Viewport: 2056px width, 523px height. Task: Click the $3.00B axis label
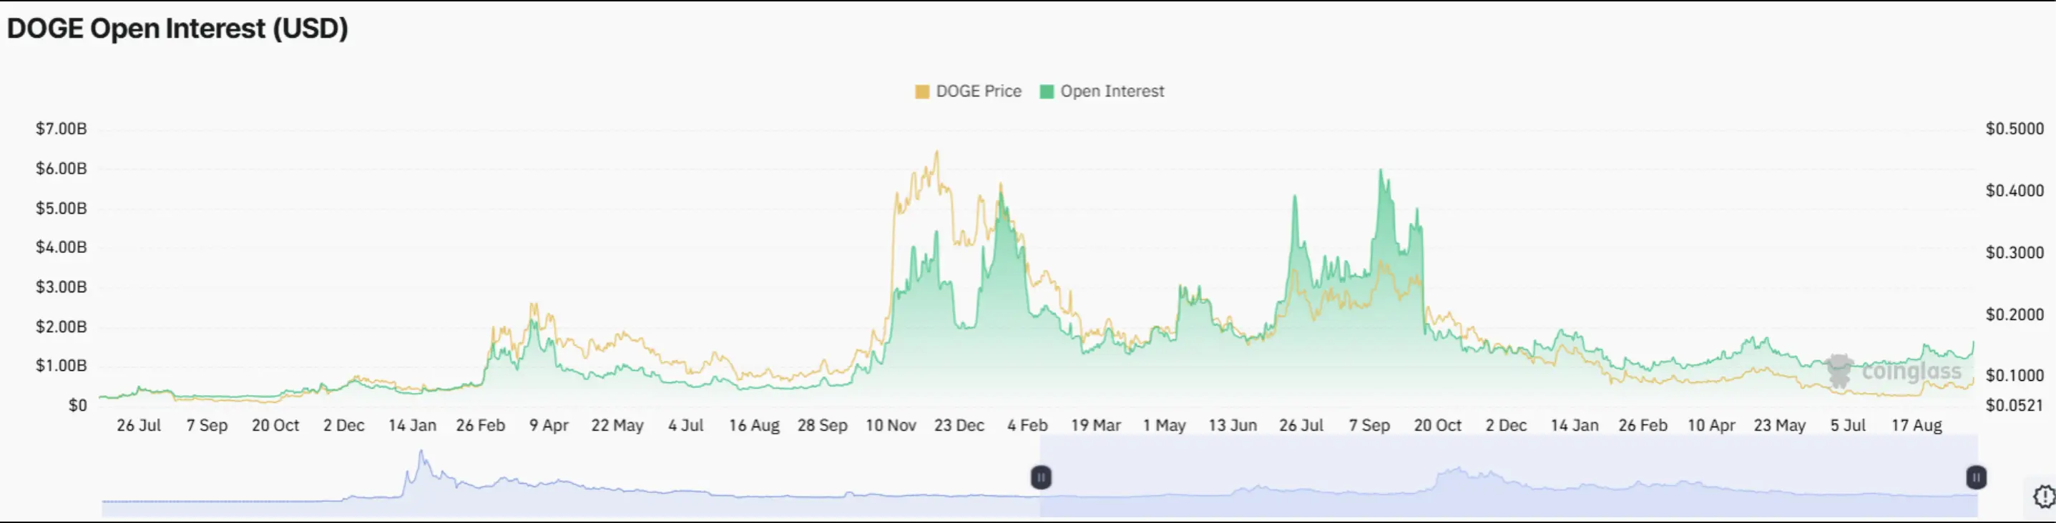[x=61, y=287]
